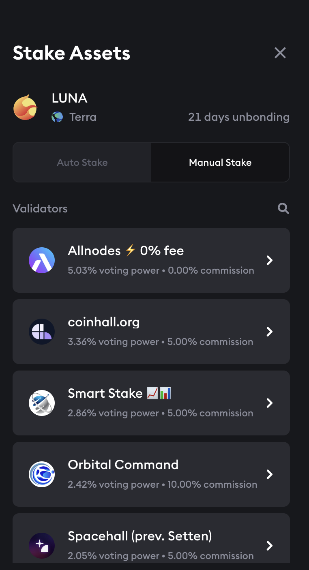
Task: Click the Spacehall validator logo
Action: [x=42, y=545]
